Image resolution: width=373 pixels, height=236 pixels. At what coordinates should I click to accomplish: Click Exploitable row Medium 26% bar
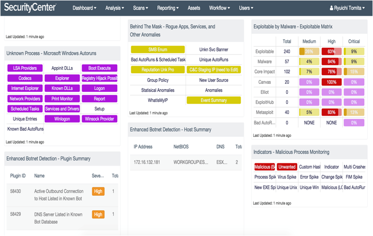[x=309, y=51]
